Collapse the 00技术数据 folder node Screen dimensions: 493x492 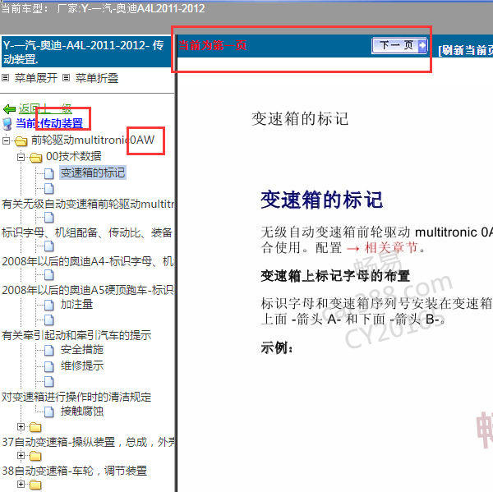pyautogui.click(x=21, y=157)
